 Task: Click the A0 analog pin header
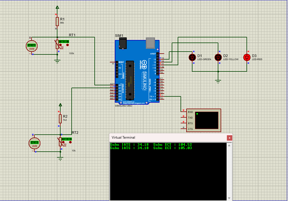pos(117,85)
